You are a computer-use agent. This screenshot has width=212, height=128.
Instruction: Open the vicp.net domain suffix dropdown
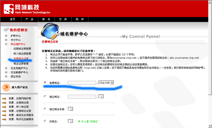pos(106,83)
